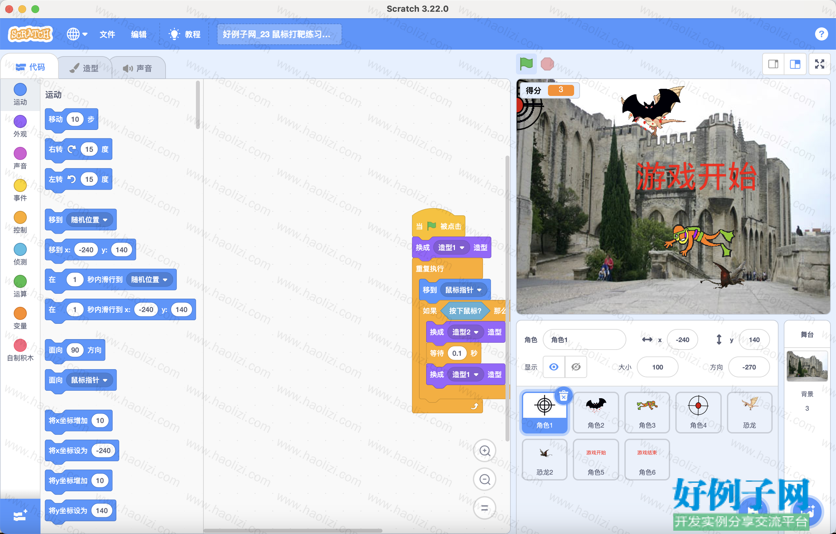This screenshot has width=836, height=534.
Task: Open 随机位置 dropdown in 移到 block
Action: click(89, 220)
